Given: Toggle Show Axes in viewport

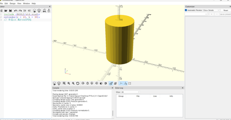Looking at the screenshot, I should tap(121, 84).
